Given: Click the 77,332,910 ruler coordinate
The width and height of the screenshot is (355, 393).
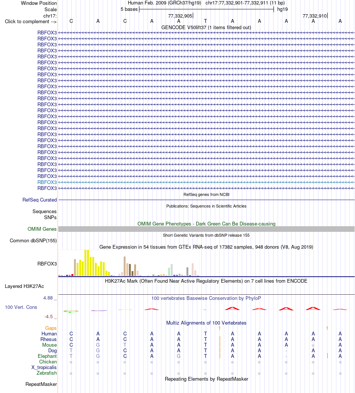Looking at the screenshot, I should (315, 16).
